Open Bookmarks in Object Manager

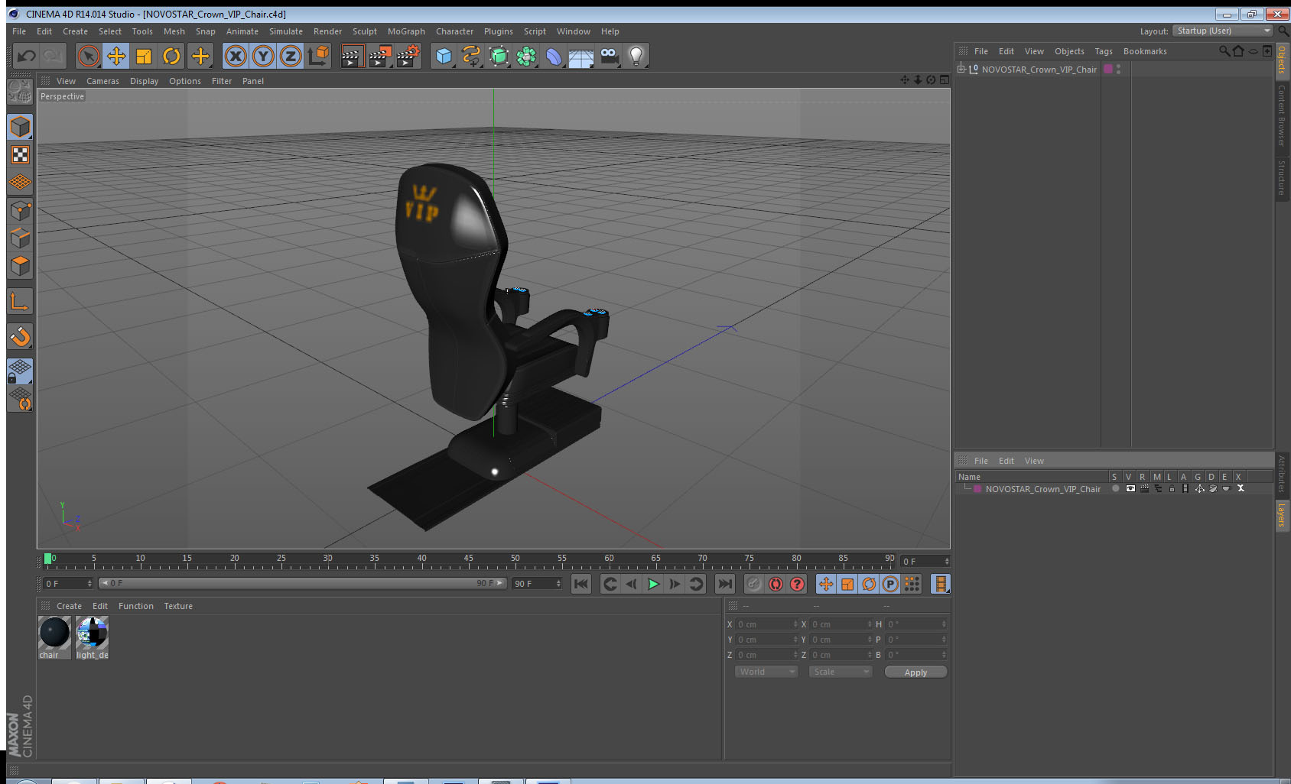click(x=1145, y=51)
